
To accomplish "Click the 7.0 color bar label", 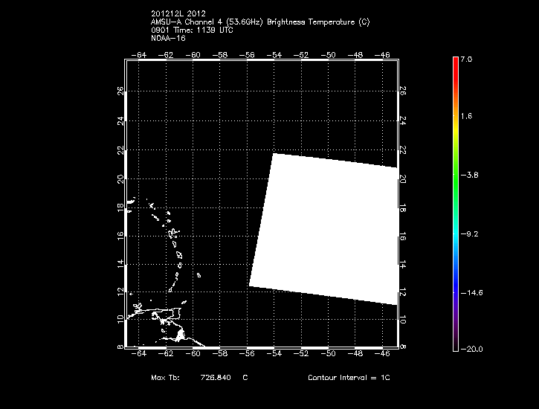I will coord(465,59).
